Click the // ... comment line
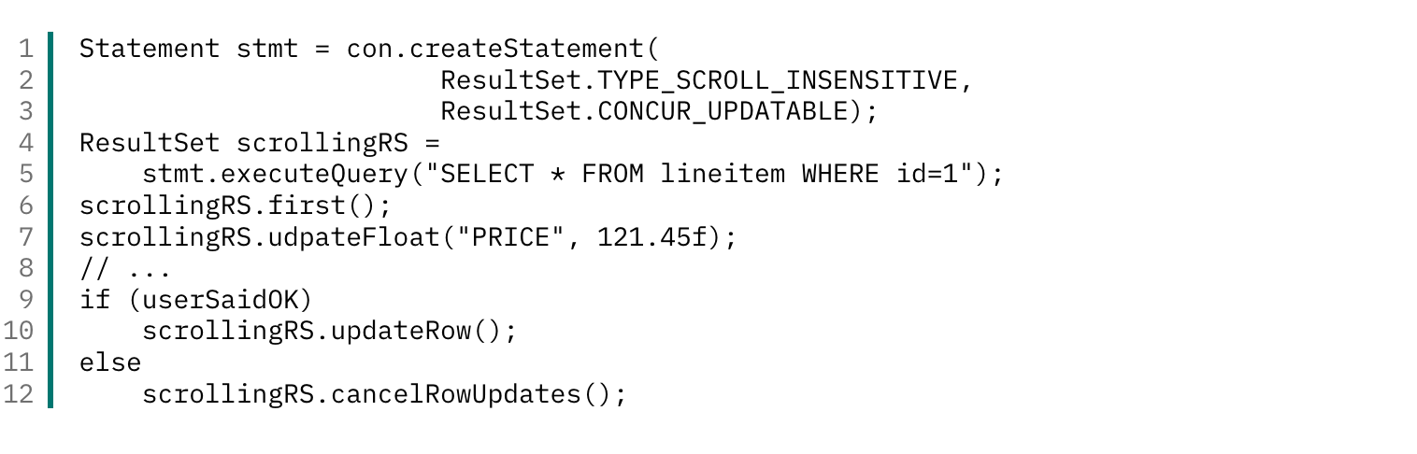 126,268
